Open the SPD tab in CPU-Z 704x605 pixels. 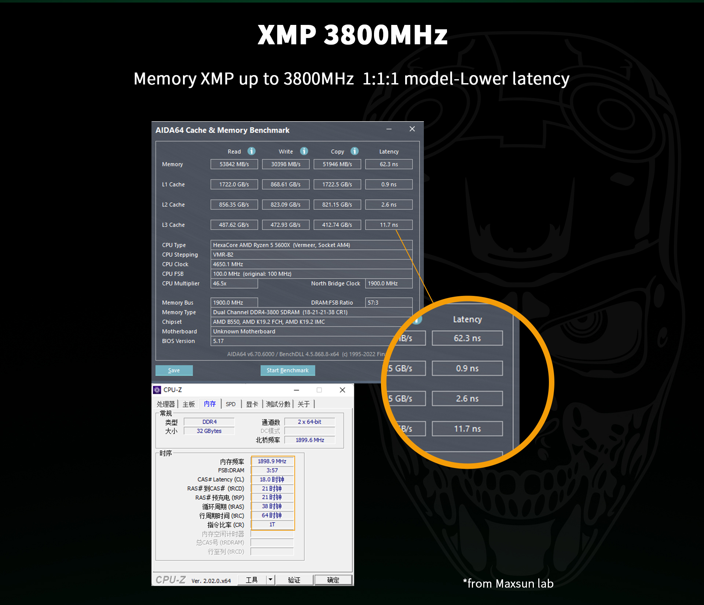pyautogui.click(x=231, y=404)
